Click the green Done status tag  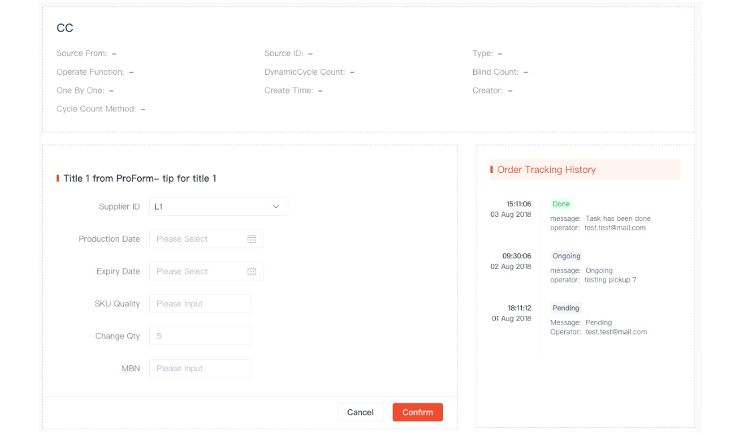[x=561, y=204]
